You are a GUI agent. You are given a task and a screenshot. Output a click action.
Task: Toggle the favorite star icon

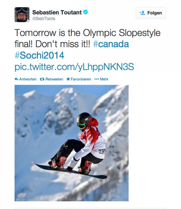pyautogui.click(x=68, y=79)
